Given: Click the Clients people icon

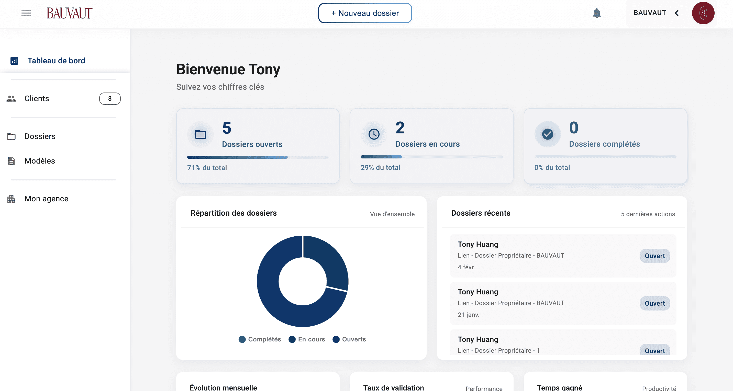Looking at the screenshot, I should 12,99.
